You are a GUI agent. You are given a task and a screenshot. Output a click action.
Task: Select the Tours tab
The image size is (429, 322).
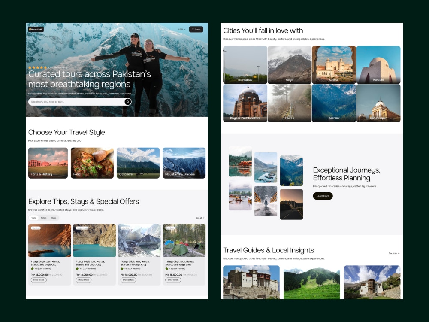point(33,218)
